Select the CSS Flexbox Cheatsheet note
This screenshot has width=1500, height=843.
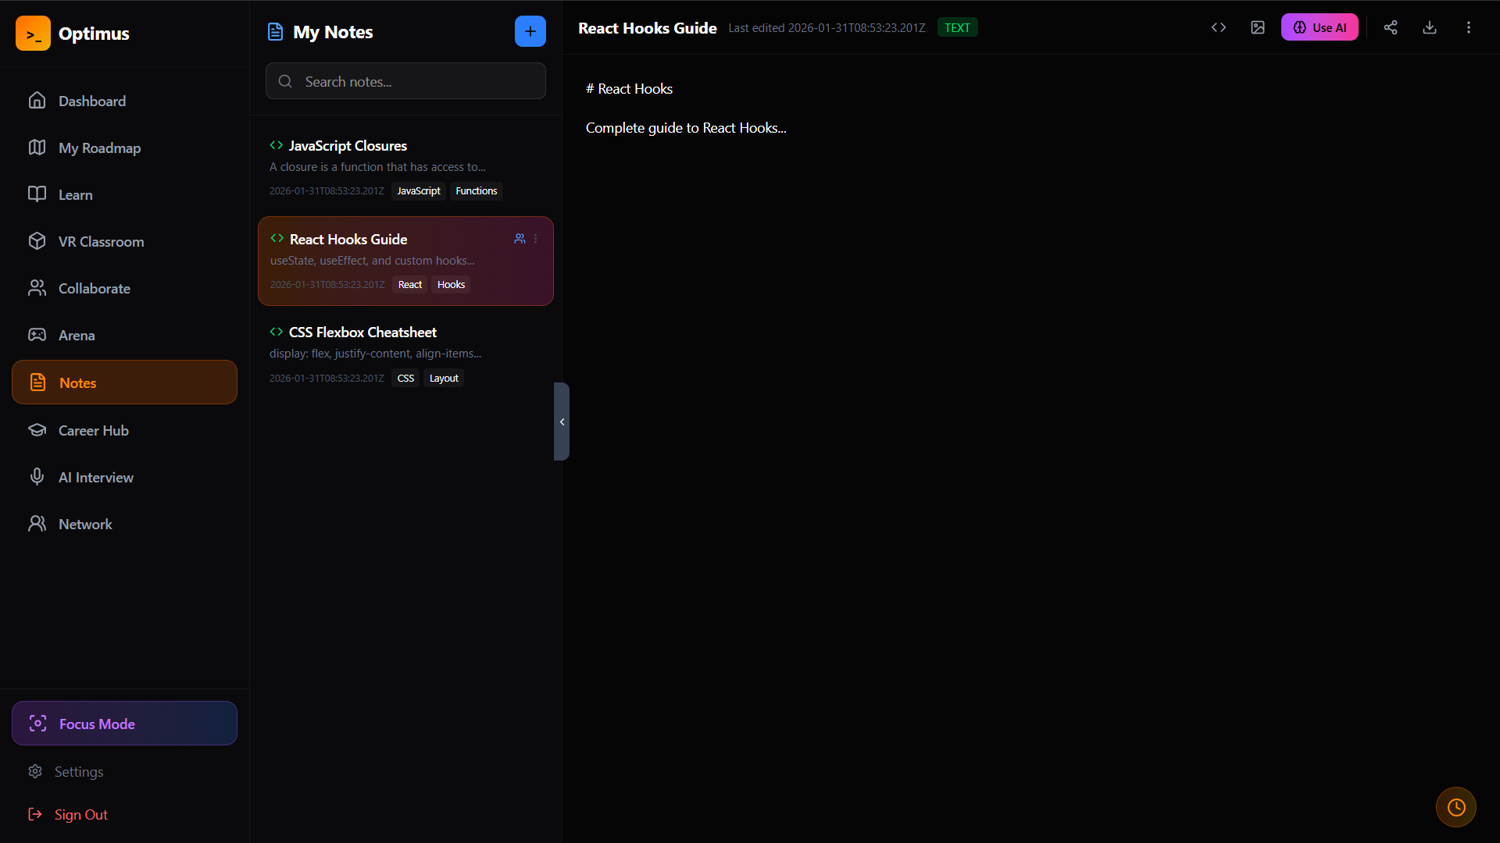(x=362, y=333)
